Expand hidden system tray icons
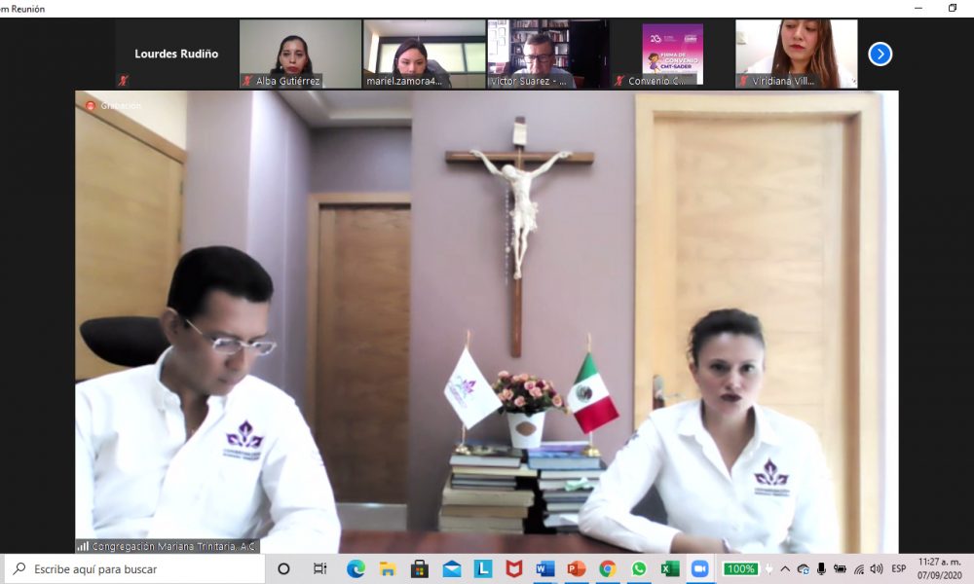974x584 pixels. coord(785,568)
